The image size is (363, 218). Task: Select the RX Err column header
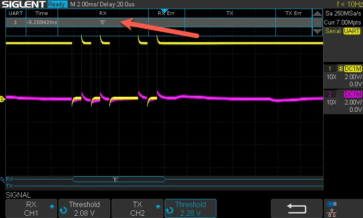(166, 13)
